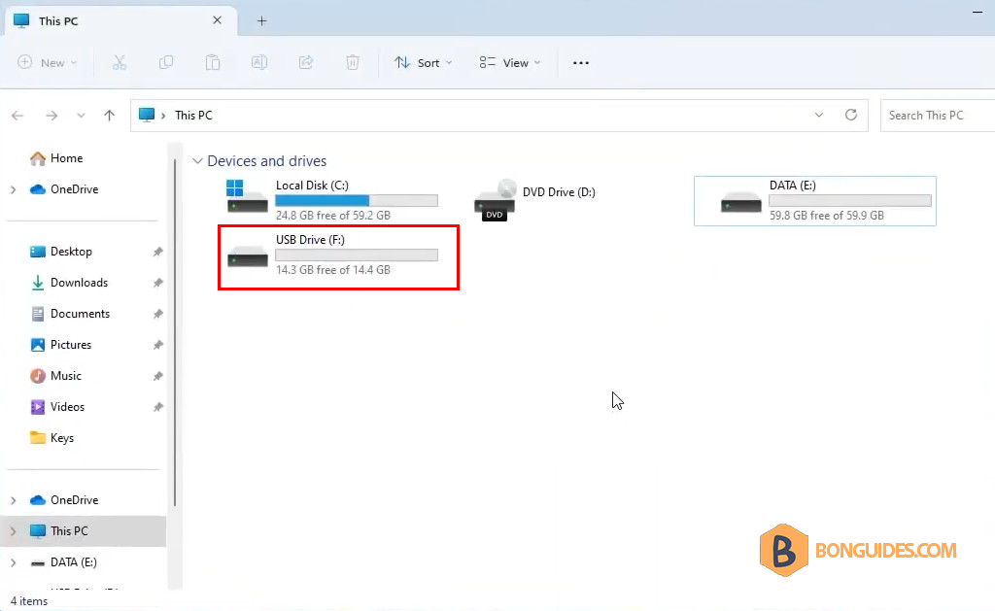Click the Delete trash icon
Screen dimensions: 995x611
point(353,62)
